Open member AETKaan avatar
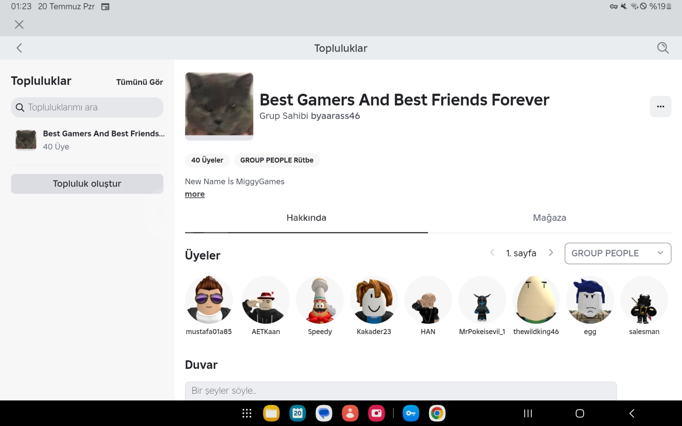The image size is (682, 426). click(x=266, y=300)
